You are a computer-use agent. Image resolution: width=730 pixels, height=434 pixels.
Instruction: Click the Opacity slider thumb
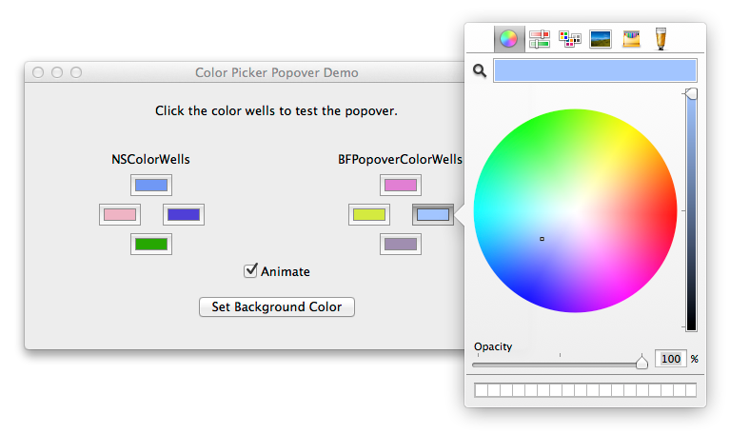641,362
